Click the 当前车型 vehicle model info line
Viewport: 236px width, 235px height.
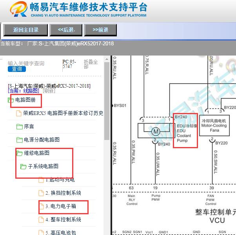[57, 43]
